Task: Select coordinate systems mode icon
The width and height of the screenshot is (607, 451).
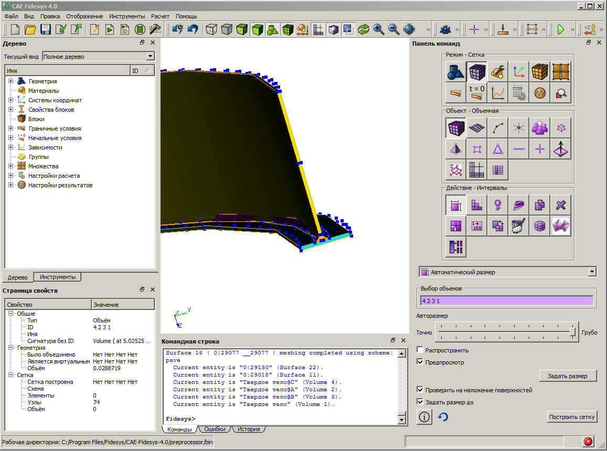Action: [x=519, y=72]
